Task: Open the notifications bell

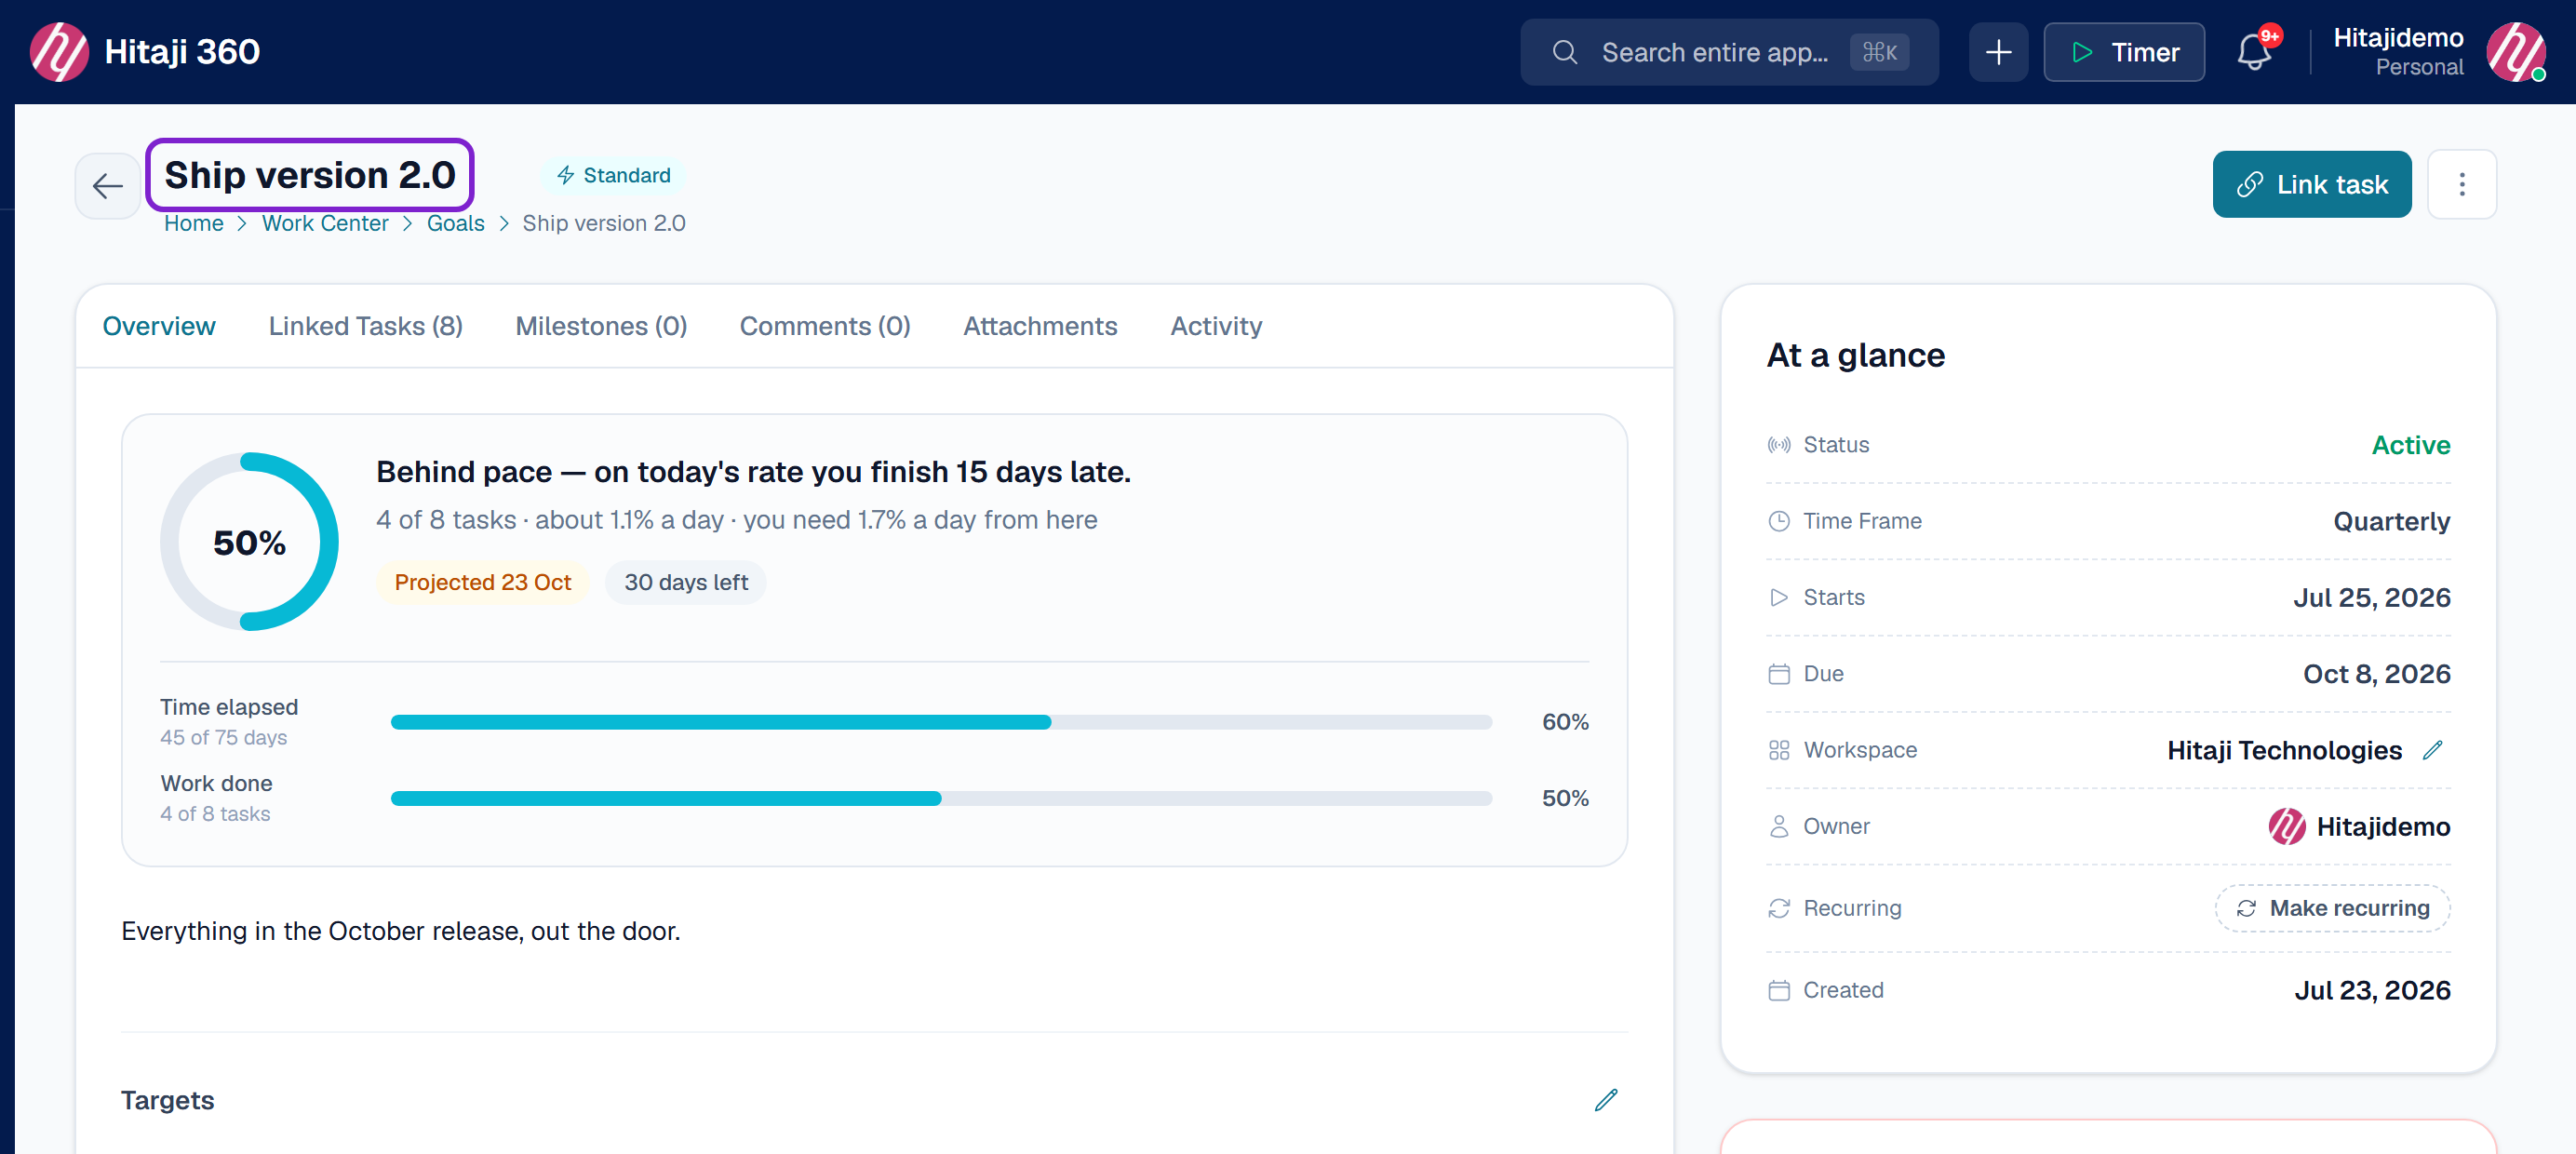Action: (x=2254, y=52)
